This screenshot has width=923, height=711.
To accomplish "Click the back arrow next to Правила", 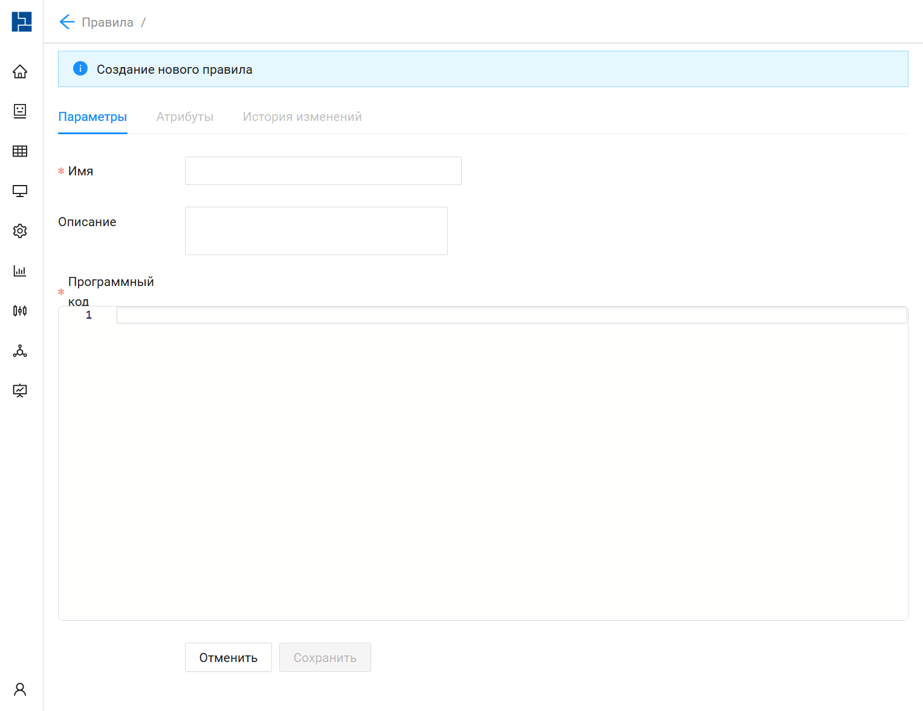I will (66, 22).
